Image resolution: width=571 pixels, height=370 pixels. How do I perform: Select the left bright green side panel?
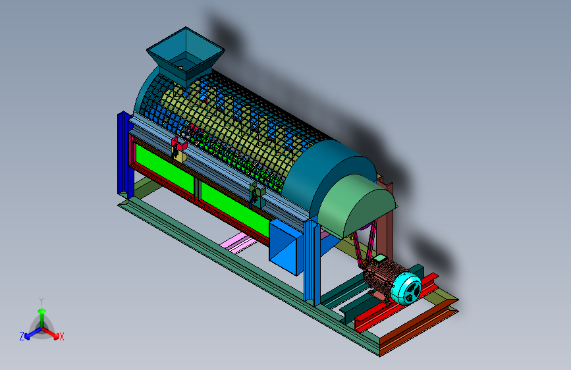[164, 169]
